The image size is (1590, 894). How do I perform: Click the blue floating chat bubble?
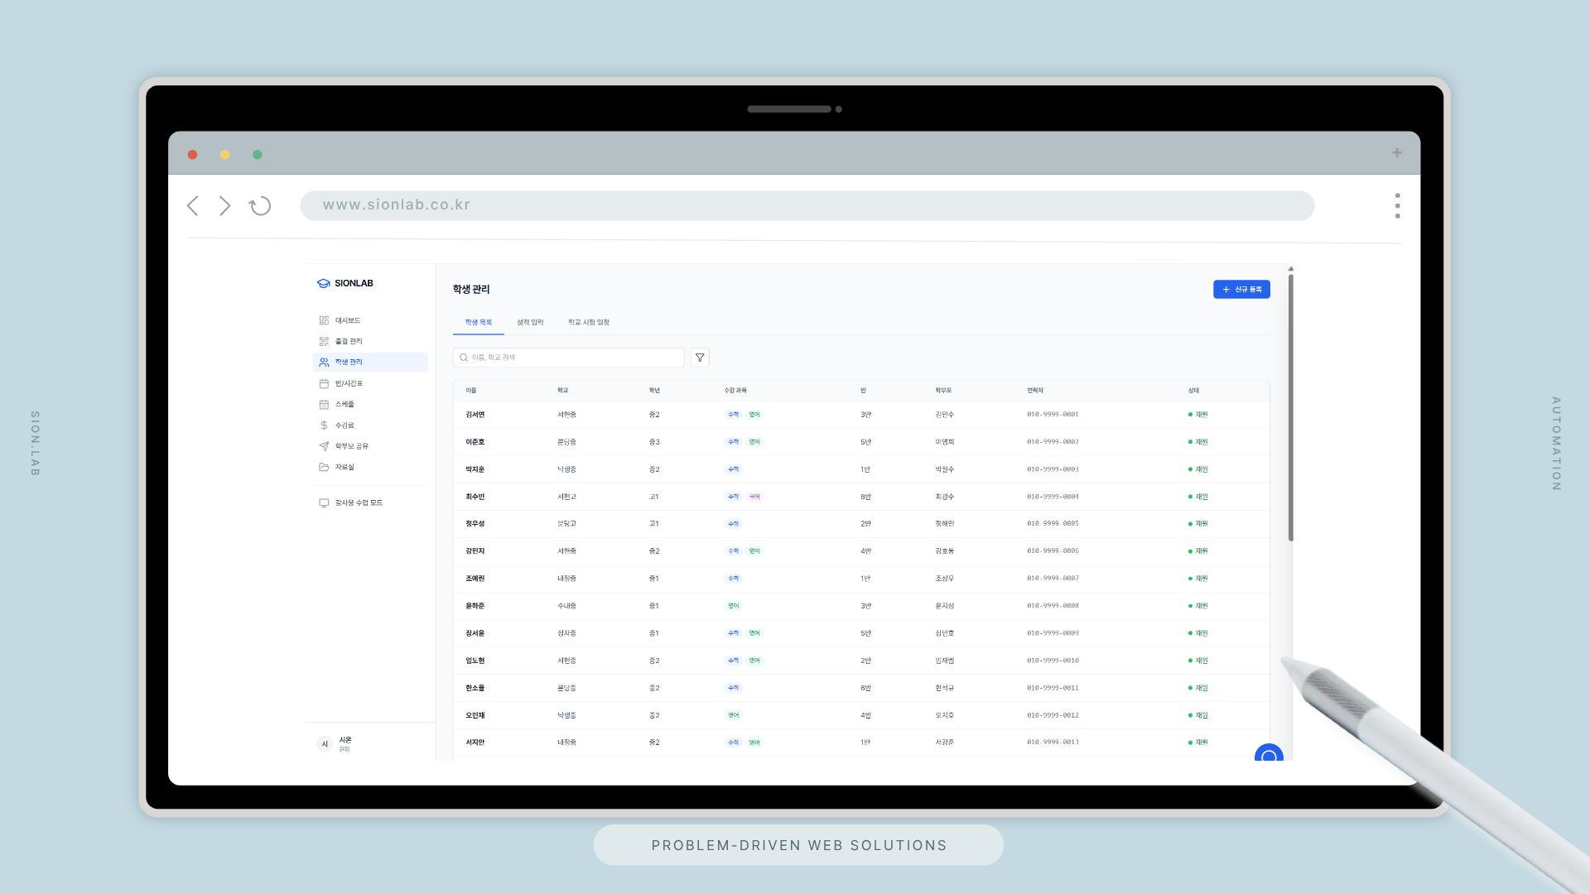point(1268,754)
